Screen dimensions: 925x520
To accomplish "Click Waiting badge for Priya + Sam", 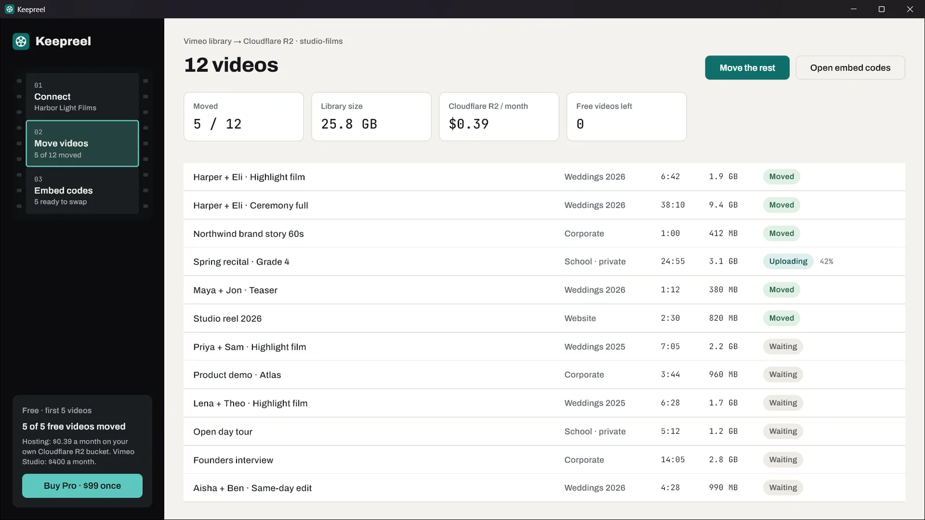I will [783, 346].
